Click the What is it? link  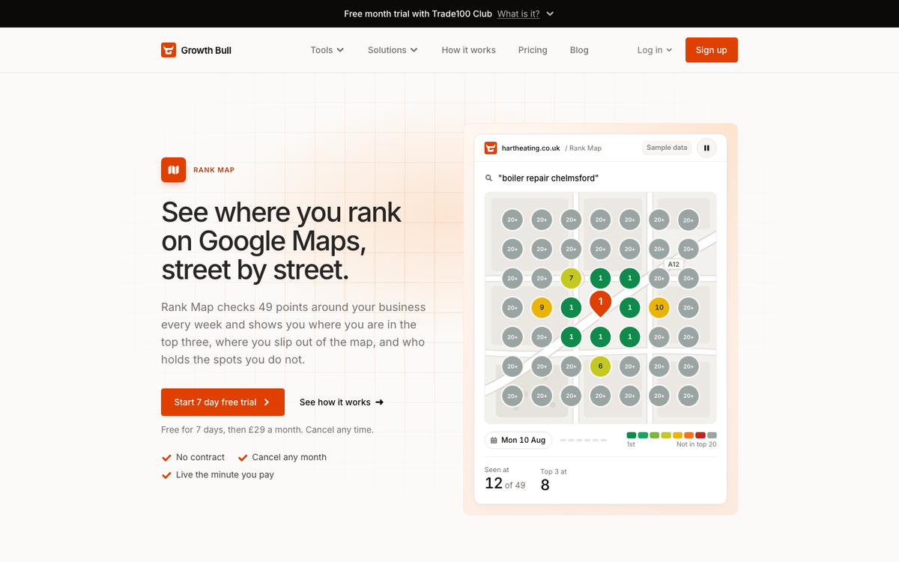coord(518,14)
